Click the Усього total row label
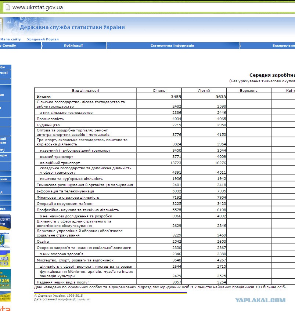Image resolution: width=295 pixels, height=311 pixels. pos(44,97)
